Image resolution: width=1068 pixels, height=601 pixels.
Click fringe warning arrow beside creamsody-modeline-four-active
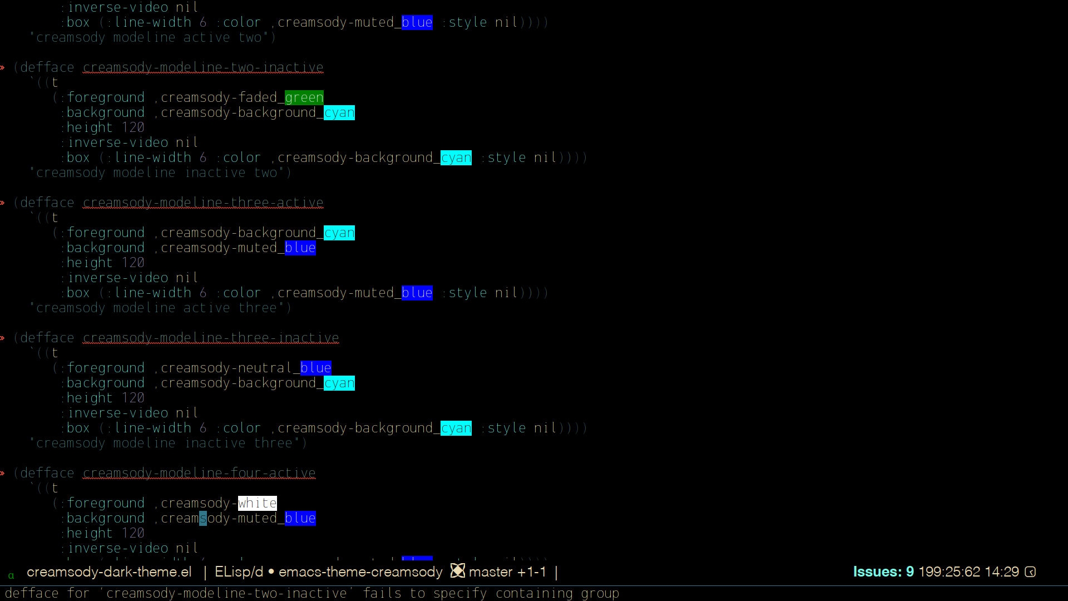(x=3, y=474)
